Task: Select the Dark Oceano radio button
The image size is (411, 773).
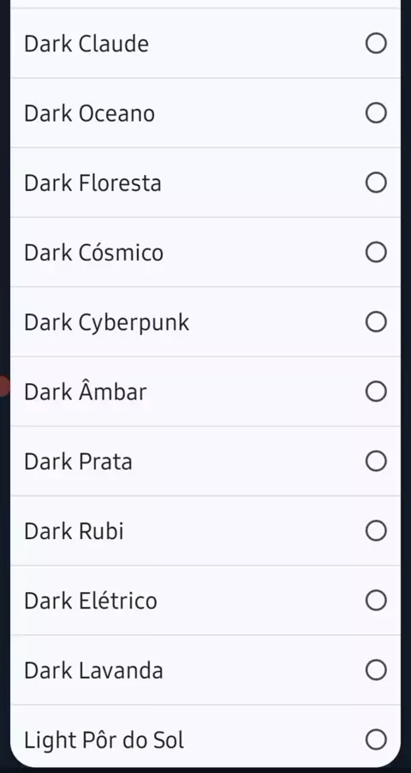Action: tap(376, 113)
